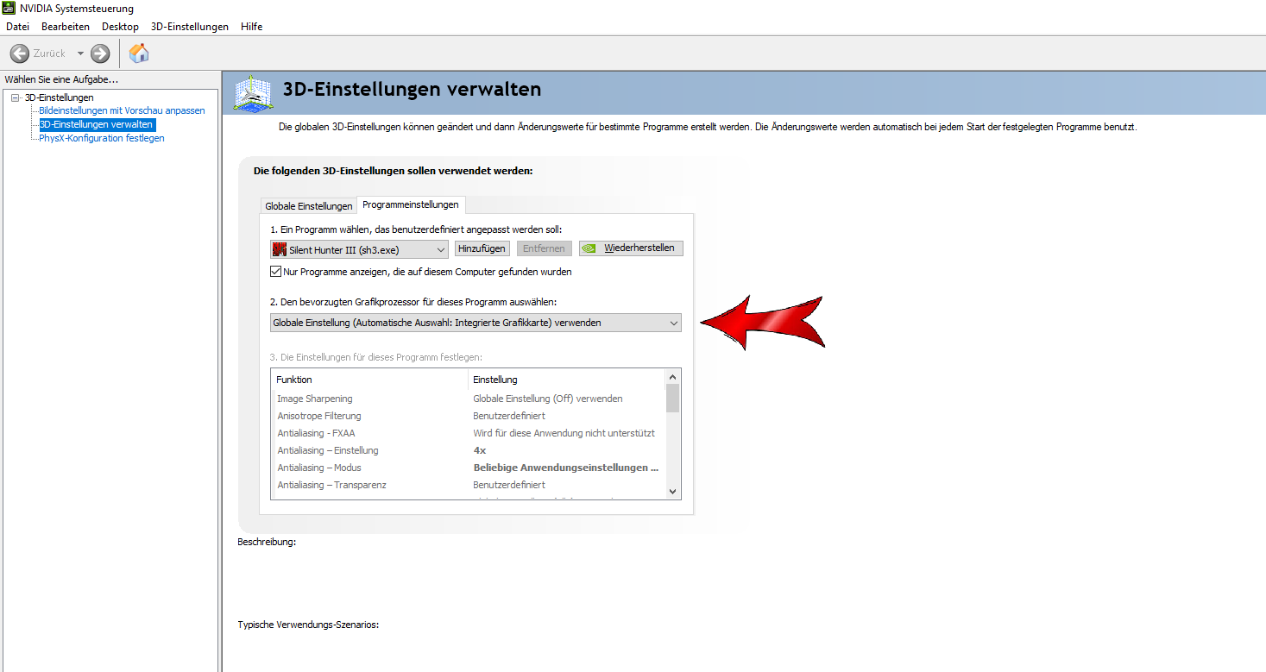The height and width of the screenshot is (672, 1266).
Task: Click the Wiederherstellen button
Action: tap(631, 248)
